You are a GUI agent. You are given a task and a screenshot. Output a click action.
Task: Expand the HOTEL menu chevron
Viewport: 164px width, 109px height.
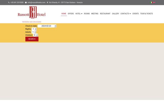coord(82,14)
